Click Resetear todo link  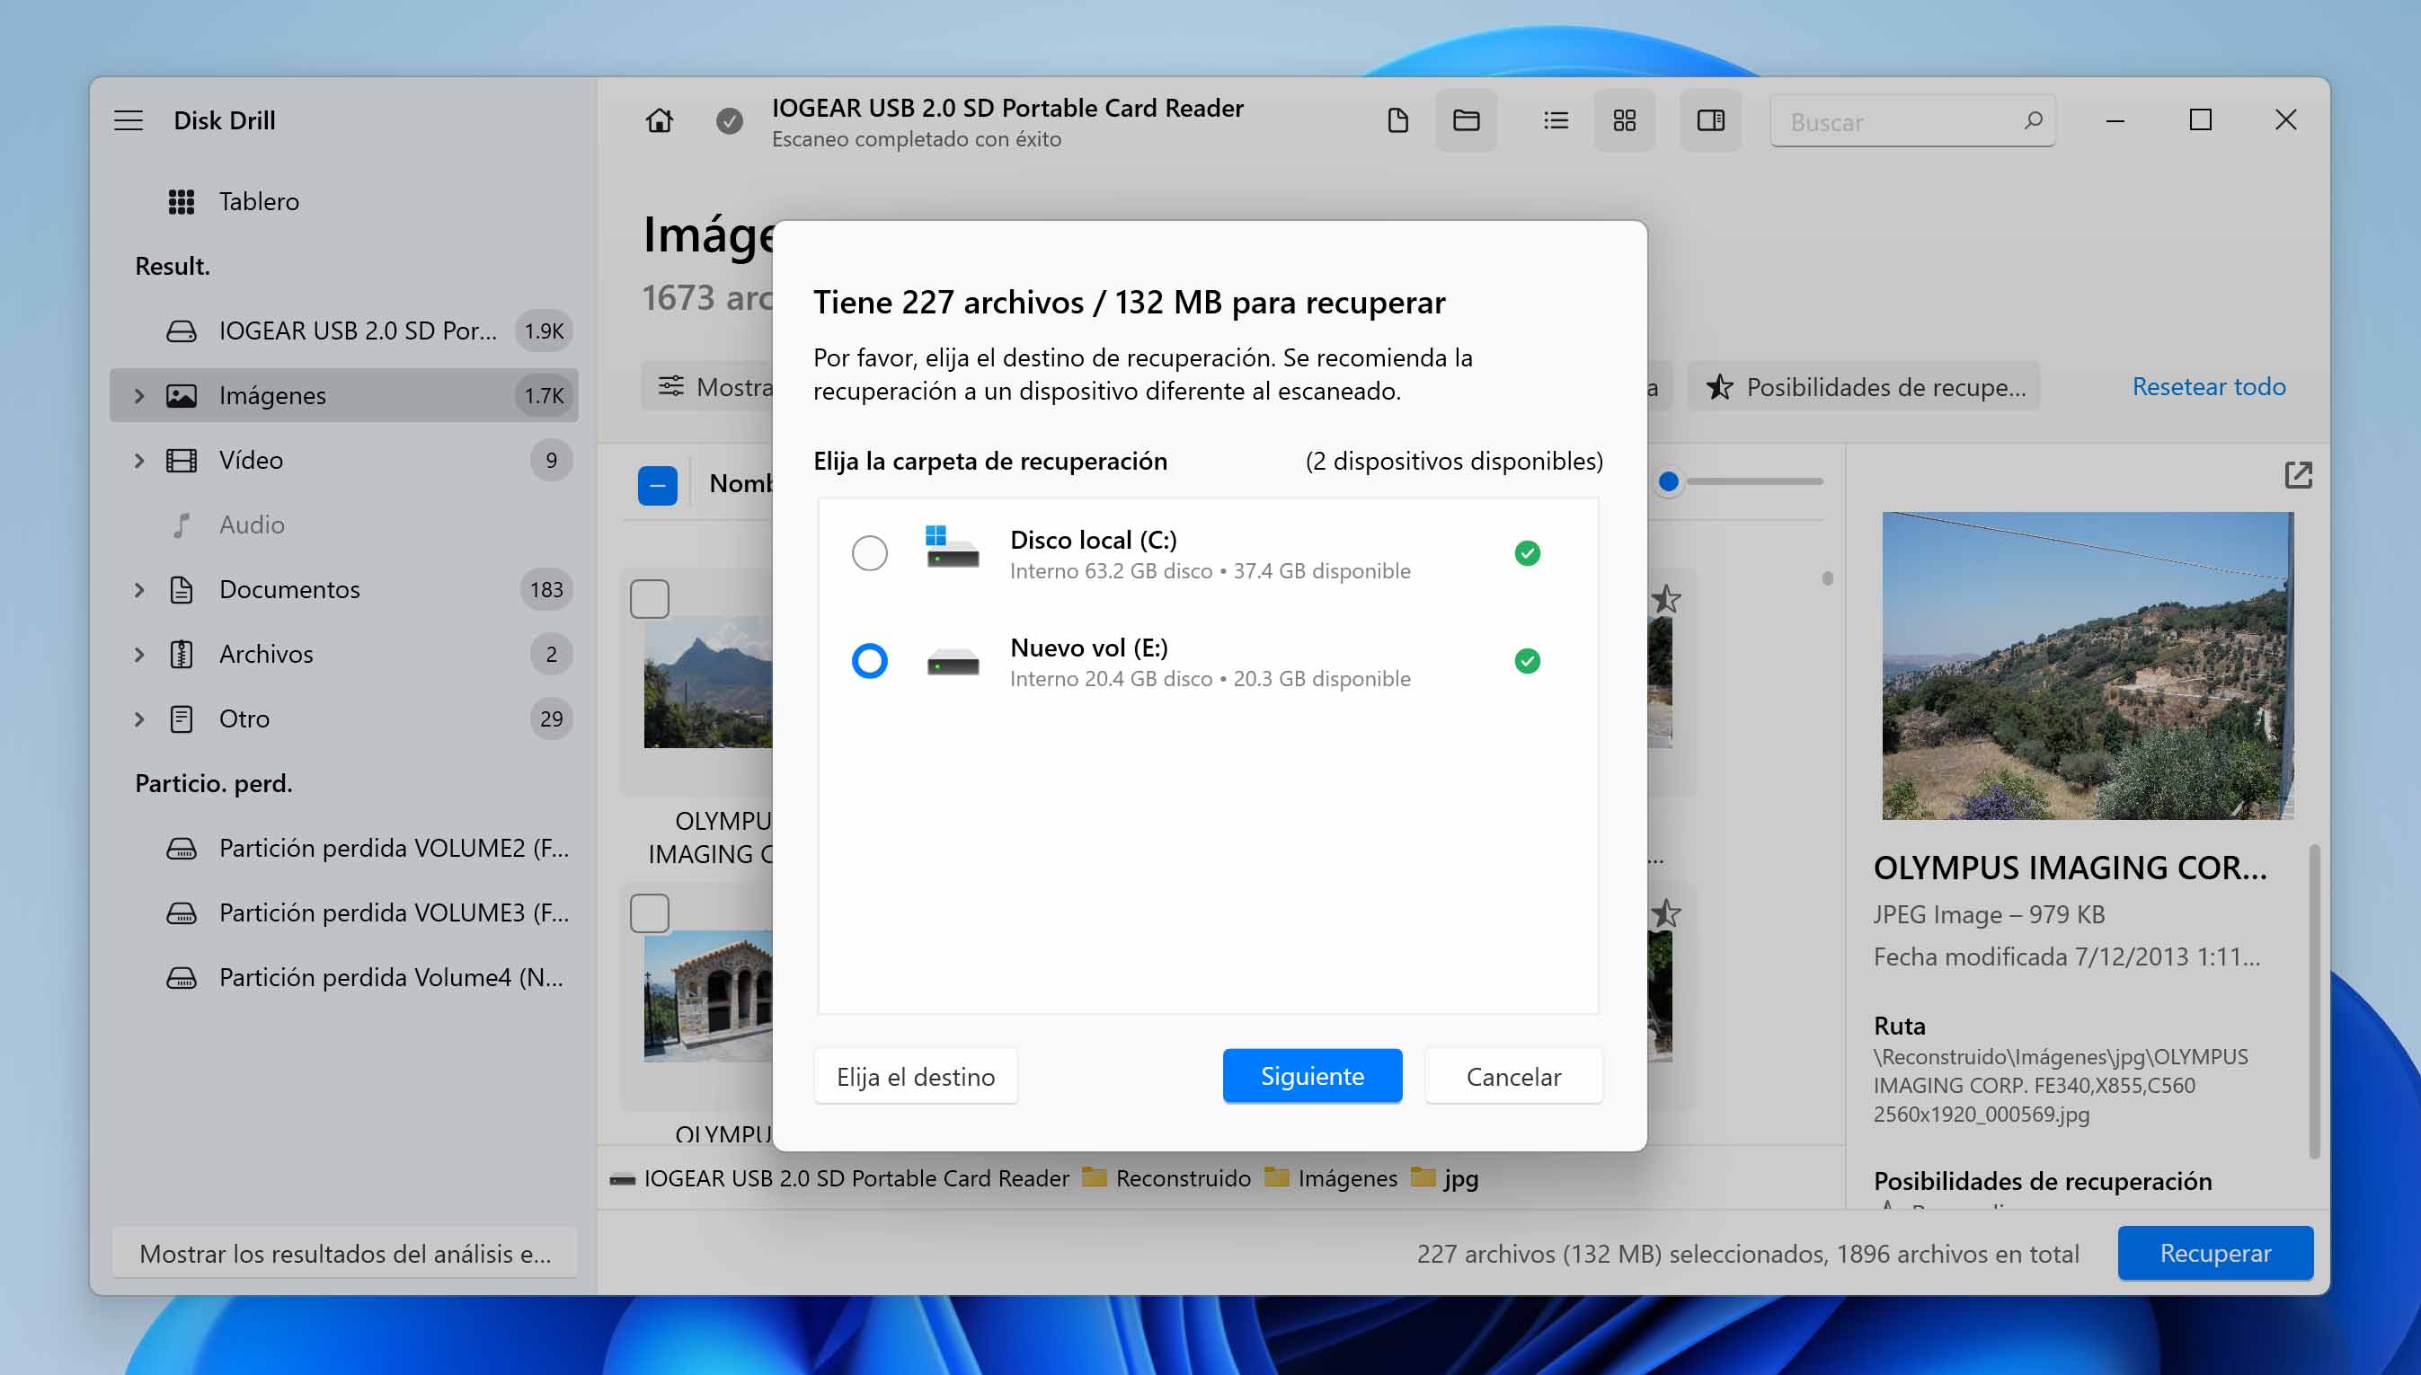coord(2208,386)
